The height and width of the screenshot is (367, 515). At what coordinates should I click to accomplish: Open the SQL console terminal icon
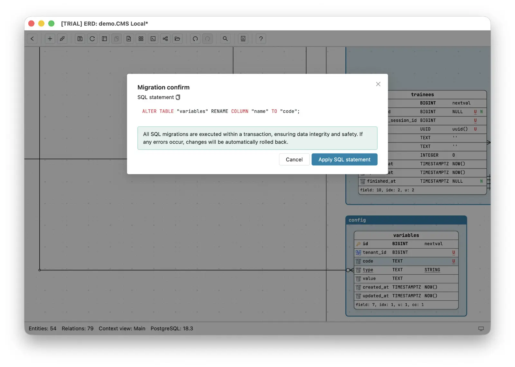[x=153, y=39]
